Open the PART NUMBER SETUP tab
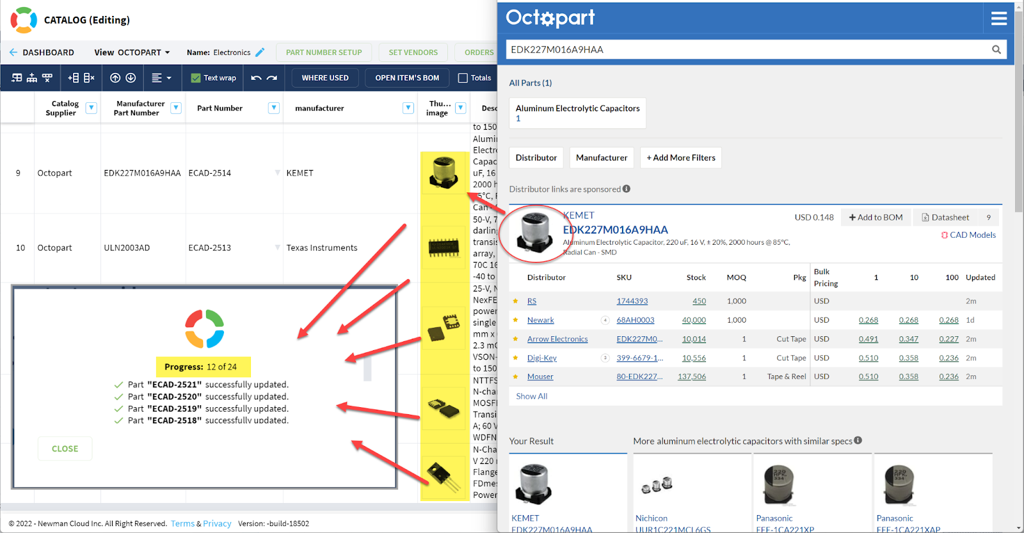 click(x=324, y=52)
